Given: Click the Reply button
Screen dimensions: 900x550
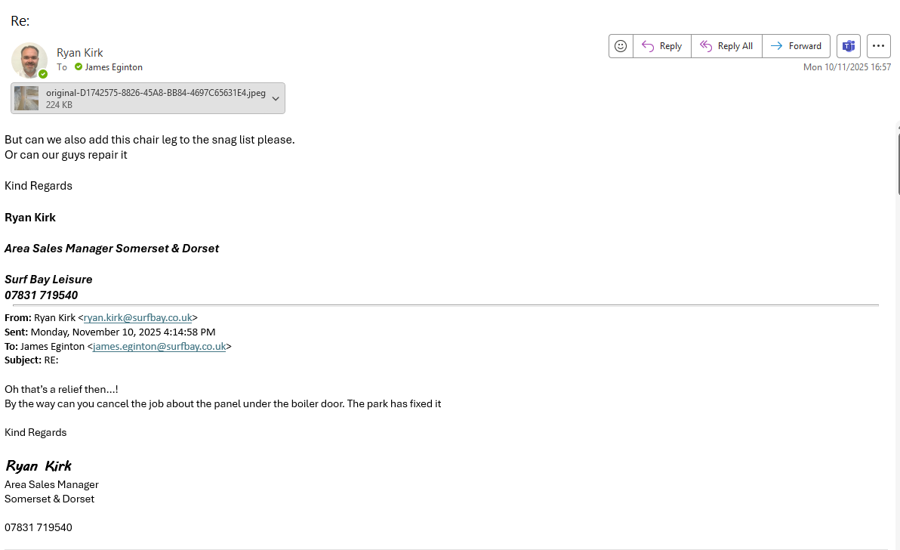Looking at the screenshot, I should point(662,46).
